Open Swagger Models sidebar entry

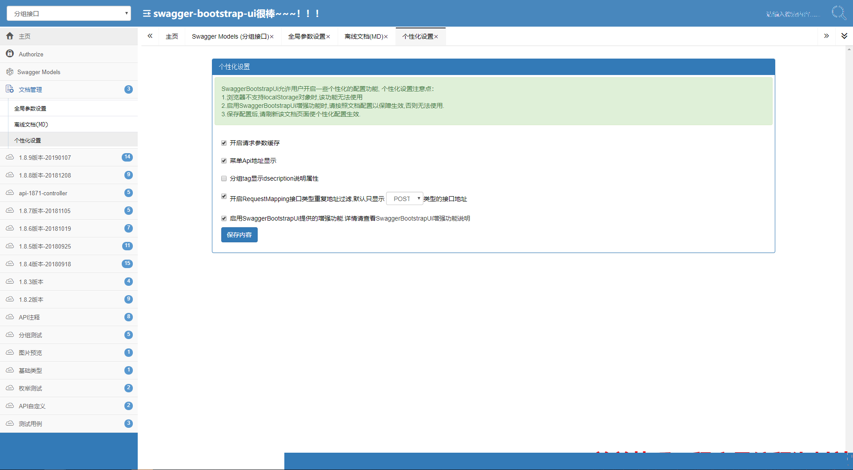(x=69, y=71)
